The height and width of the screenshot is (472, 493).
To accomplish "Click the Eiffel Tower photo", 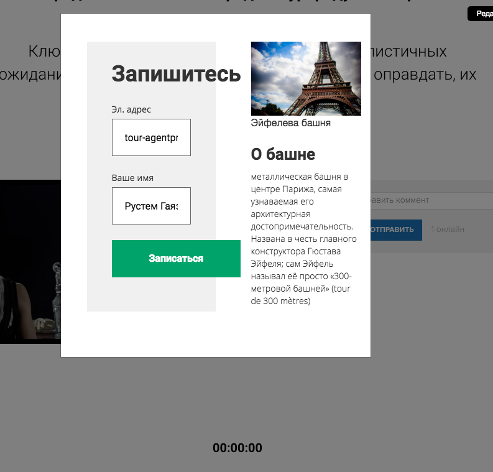I will (x=306, y=78).
